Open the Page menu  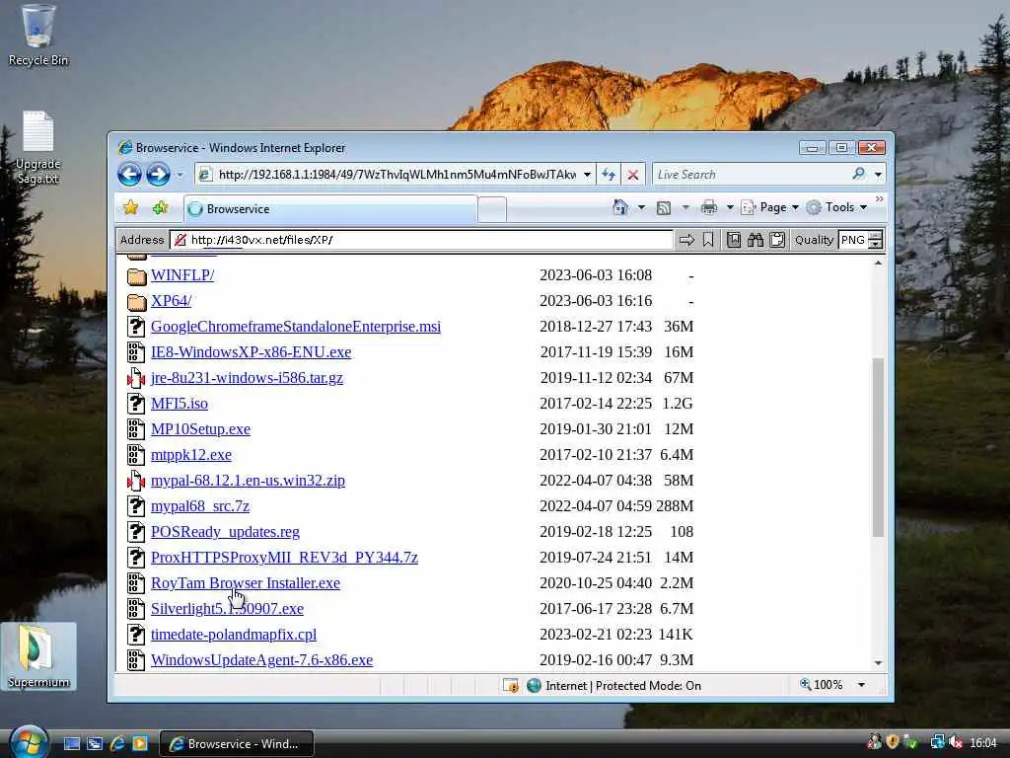click(770, 207)
